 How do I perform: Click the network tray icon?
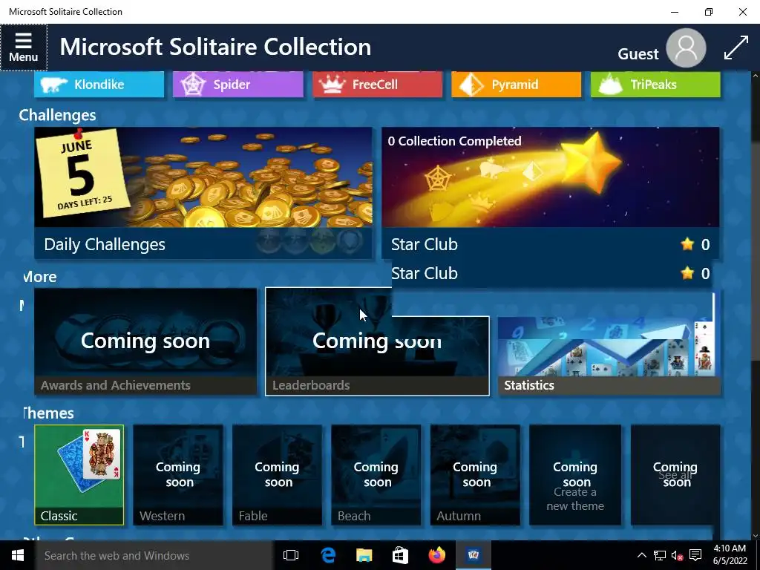pyautogui.click(x=660, y=555)
